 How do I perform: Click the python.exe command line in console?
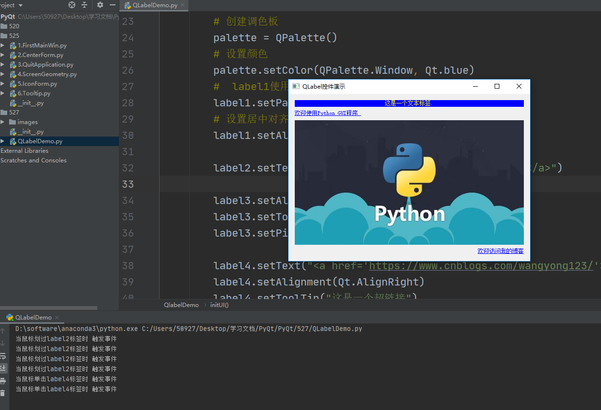pyautogui.click(x=189, y=329)
